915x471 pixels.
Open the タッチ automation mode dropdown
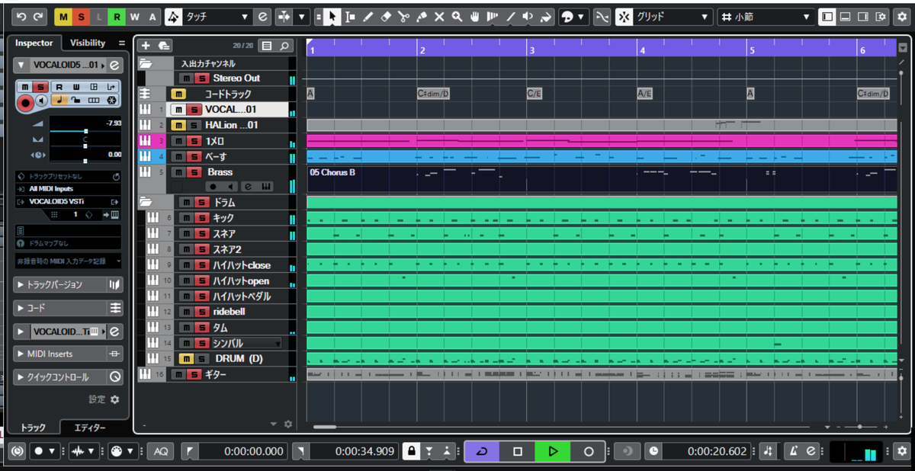tap(219, 16)
